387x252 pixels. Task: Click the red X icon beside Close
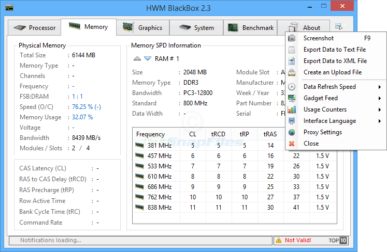[292, 144]
